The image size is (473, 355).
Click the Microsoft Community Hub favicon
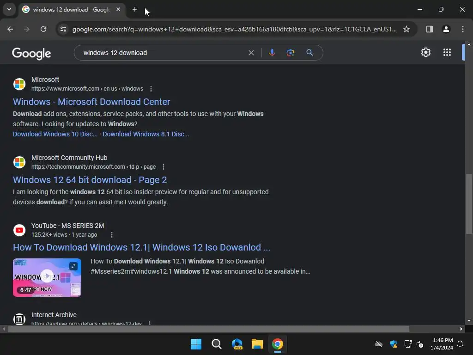coord(19,162)
